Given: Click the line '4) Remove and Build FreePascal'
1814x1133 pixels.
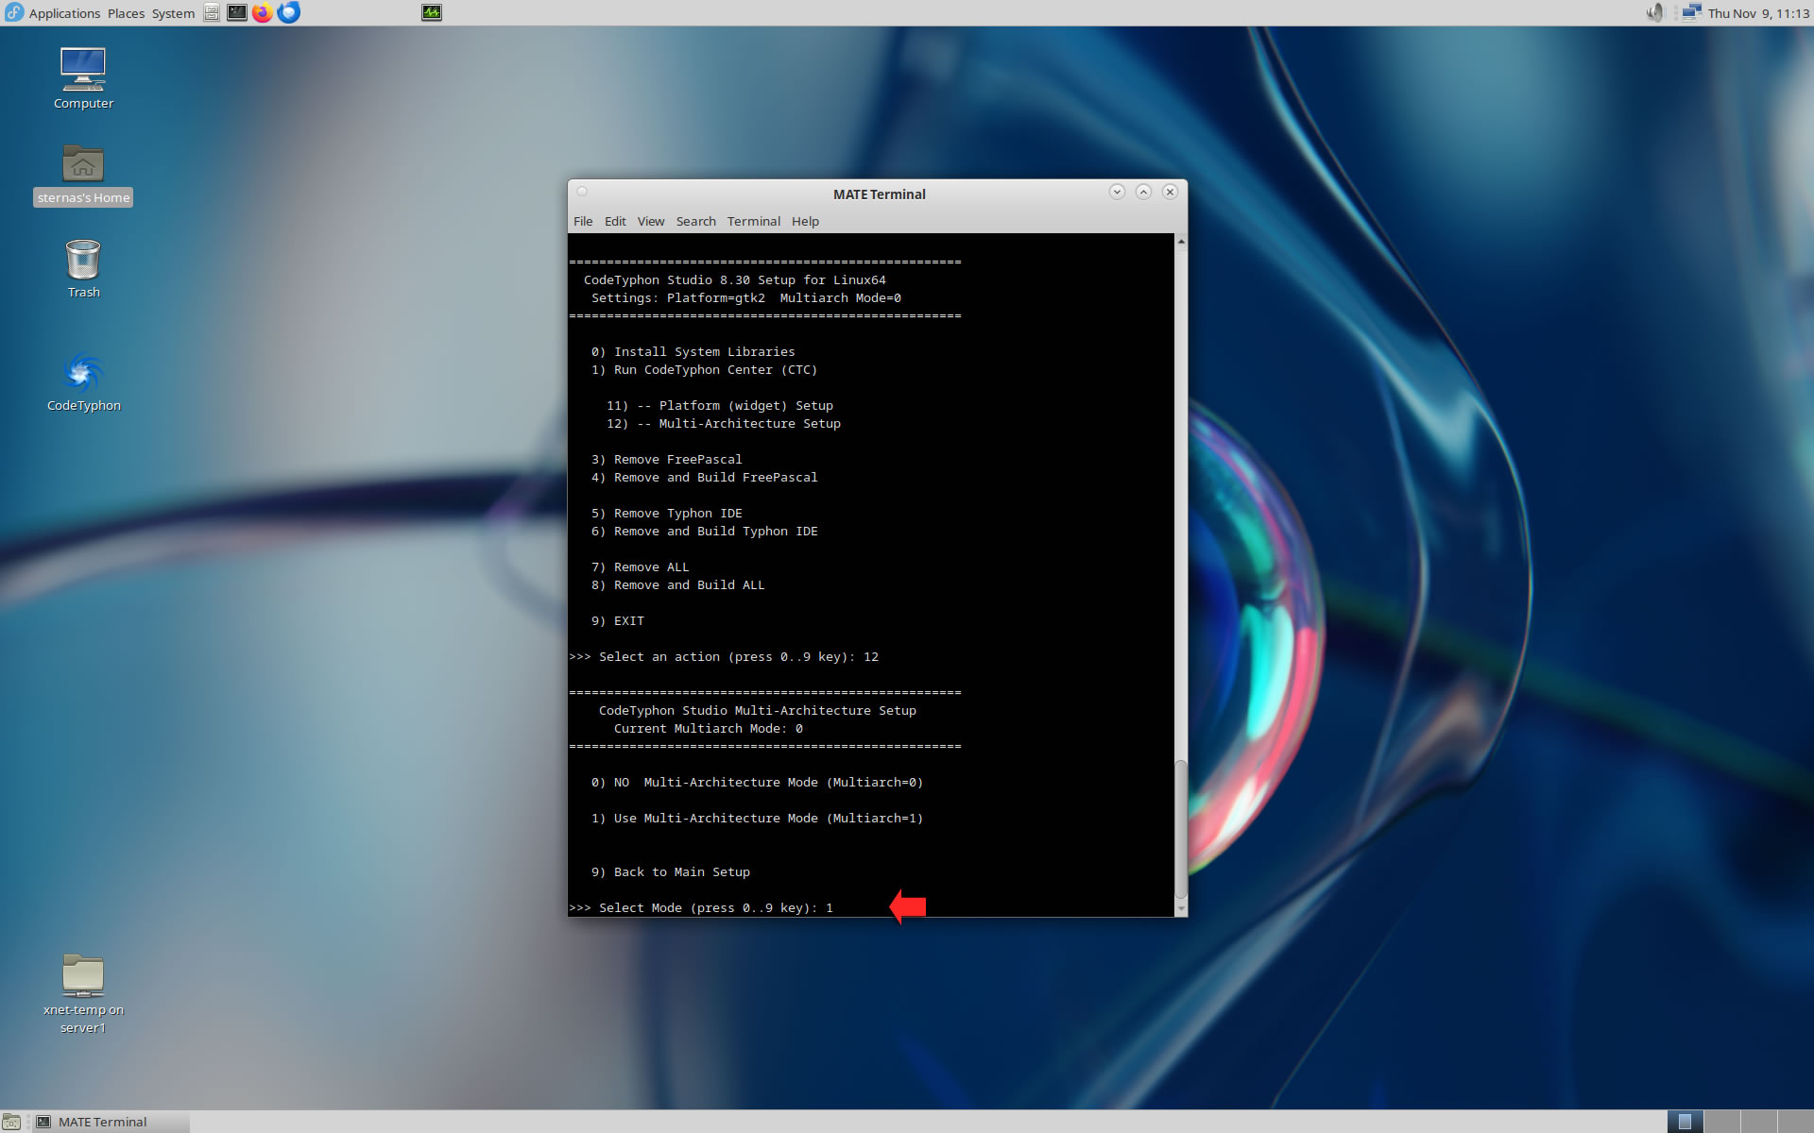Looking at the screenshot, I should 704,477.
